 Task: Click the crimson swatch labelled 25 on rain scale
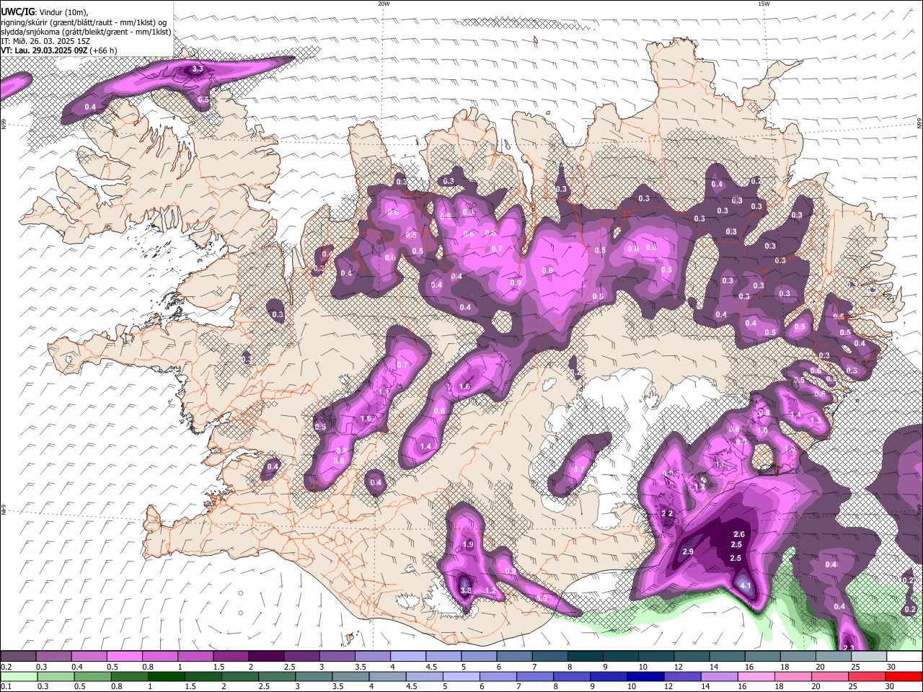tap(867, 677)
